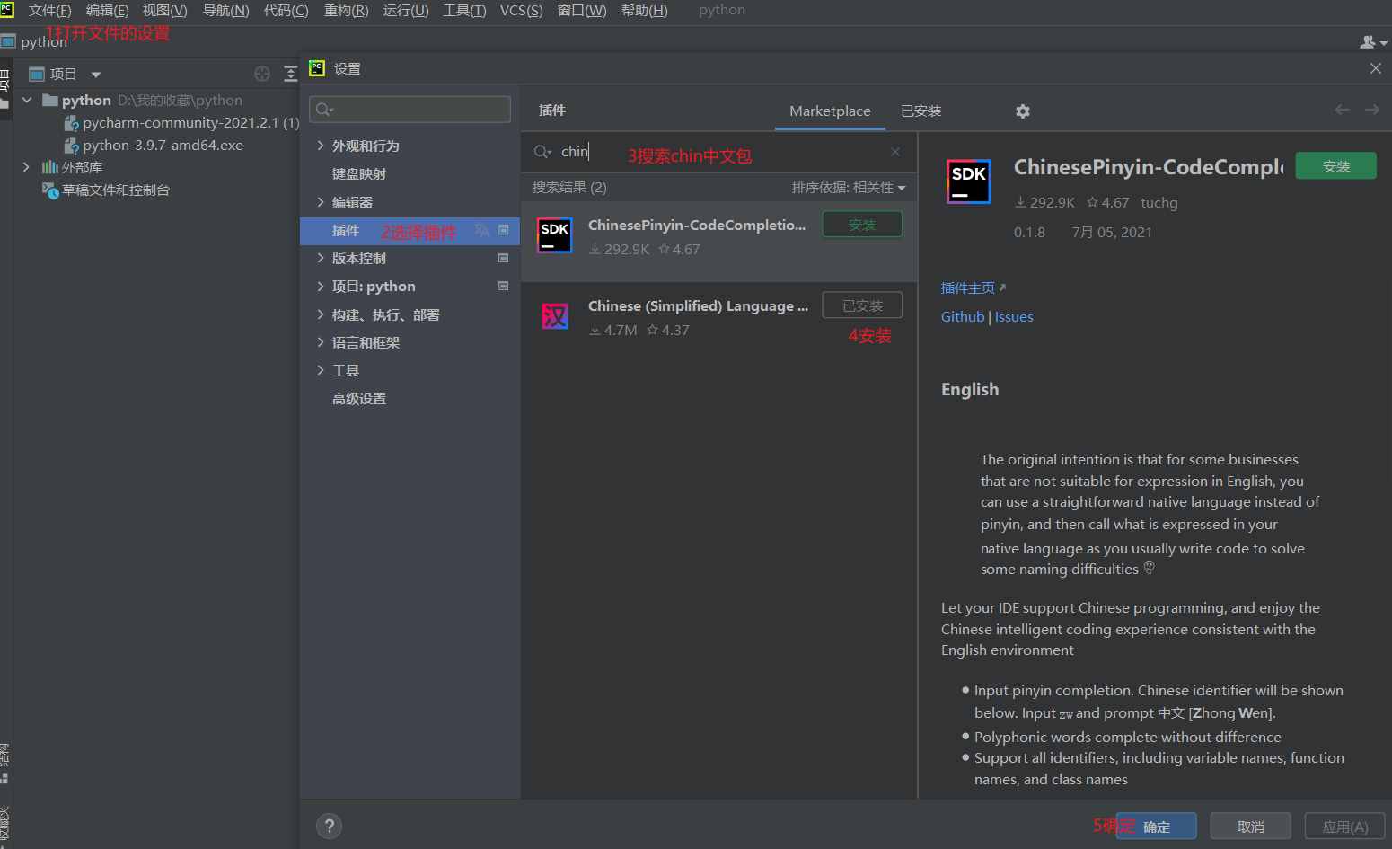Go back with the left arrow in plugins header
Screen dimensions: 1392x849
point(1342,110)
